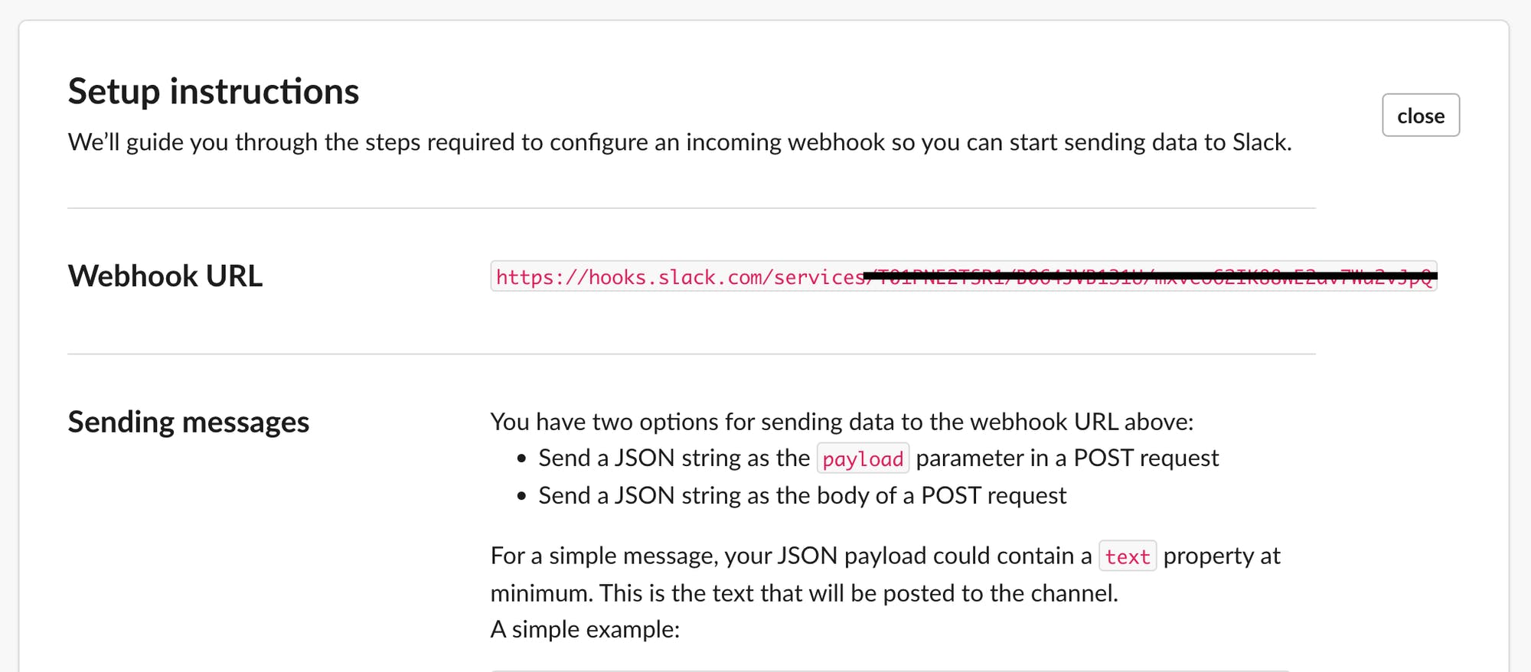Click inside the Webhook URL field

963,276
